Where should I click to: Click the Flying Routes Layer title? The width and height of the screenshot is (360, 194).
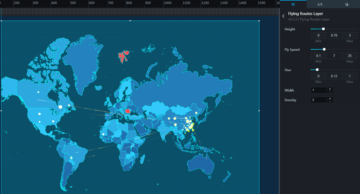coord(306,14)
